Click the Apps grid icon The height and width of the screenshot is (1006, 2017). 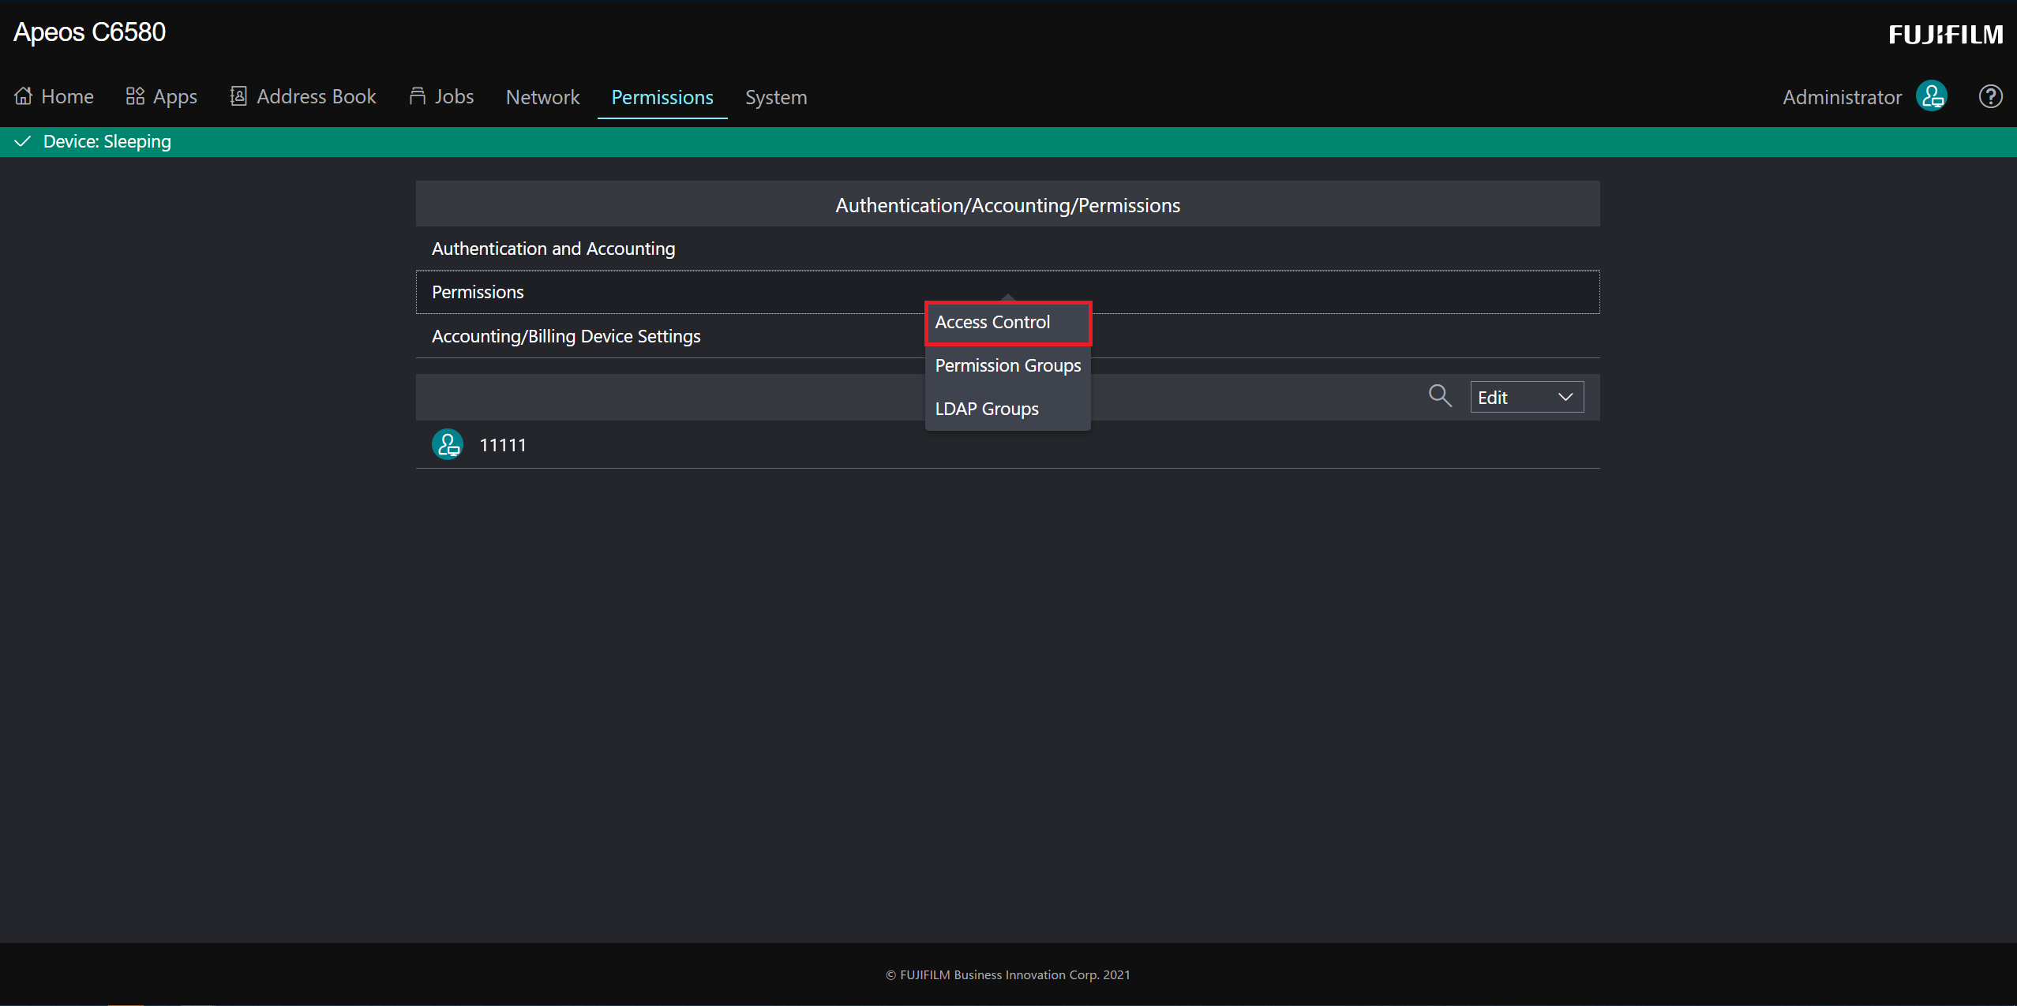click(135, 96)
